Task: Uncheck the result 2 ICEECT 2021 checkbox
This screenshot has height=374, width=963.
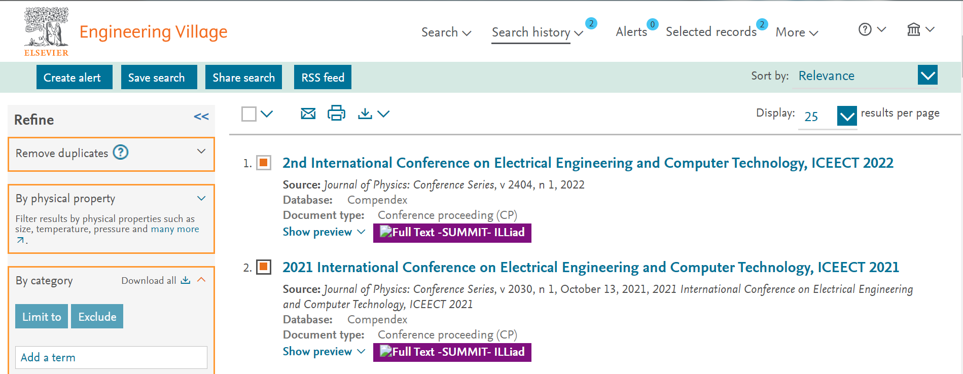Action: click(264, 267)
